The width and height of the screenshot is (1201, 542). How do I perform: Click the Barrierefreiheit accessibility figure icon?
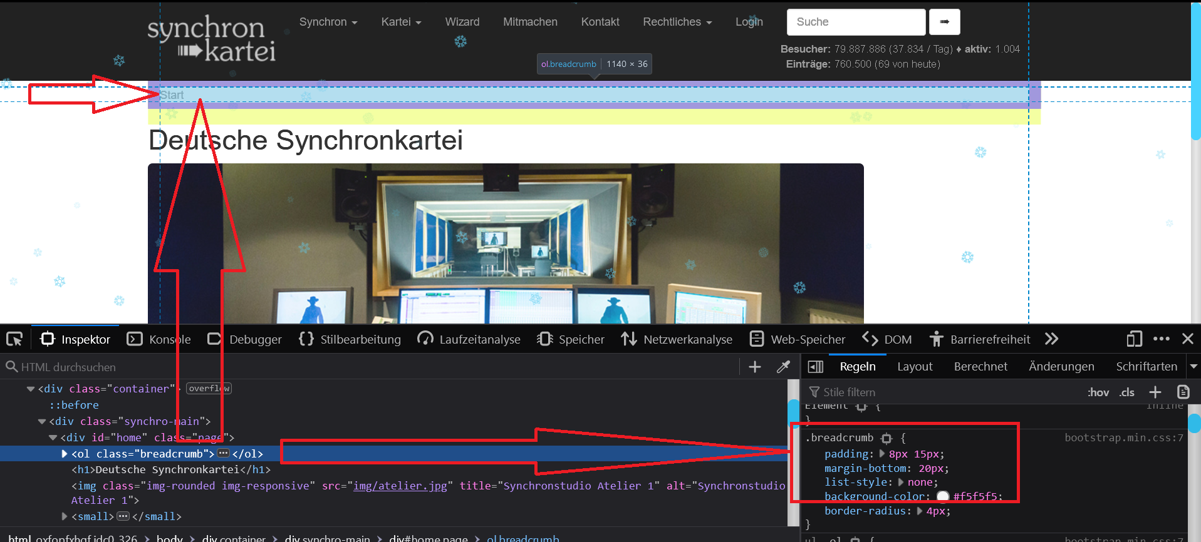tap(936, 339)
